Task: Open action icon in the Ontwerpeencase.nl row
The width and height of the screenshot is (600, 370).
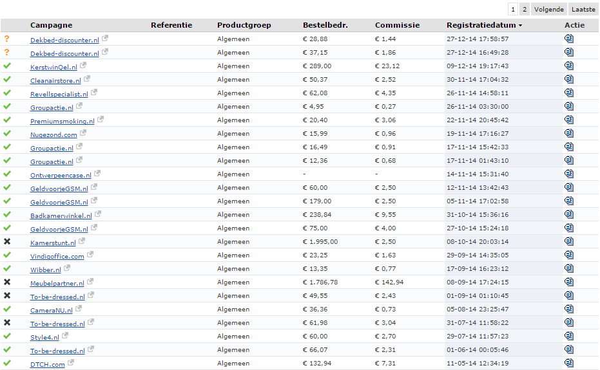Action: tap(568, 174)
